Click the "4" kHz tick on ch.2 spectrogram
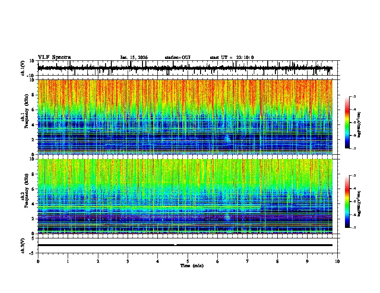Screen dimensions: 380x293 [34, 204]
